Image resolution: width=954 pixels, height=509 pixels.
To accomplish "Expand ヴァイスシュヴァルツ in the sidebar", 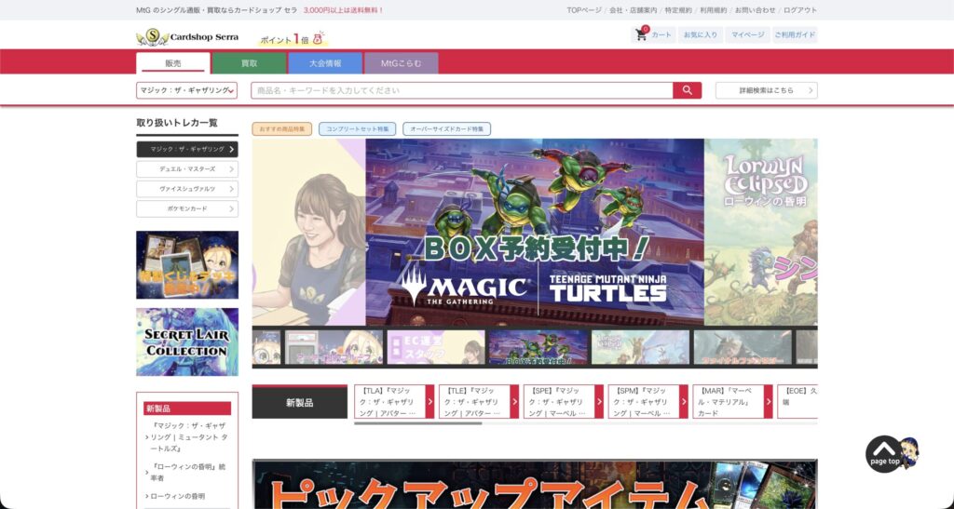I will [x=187, y=189].
